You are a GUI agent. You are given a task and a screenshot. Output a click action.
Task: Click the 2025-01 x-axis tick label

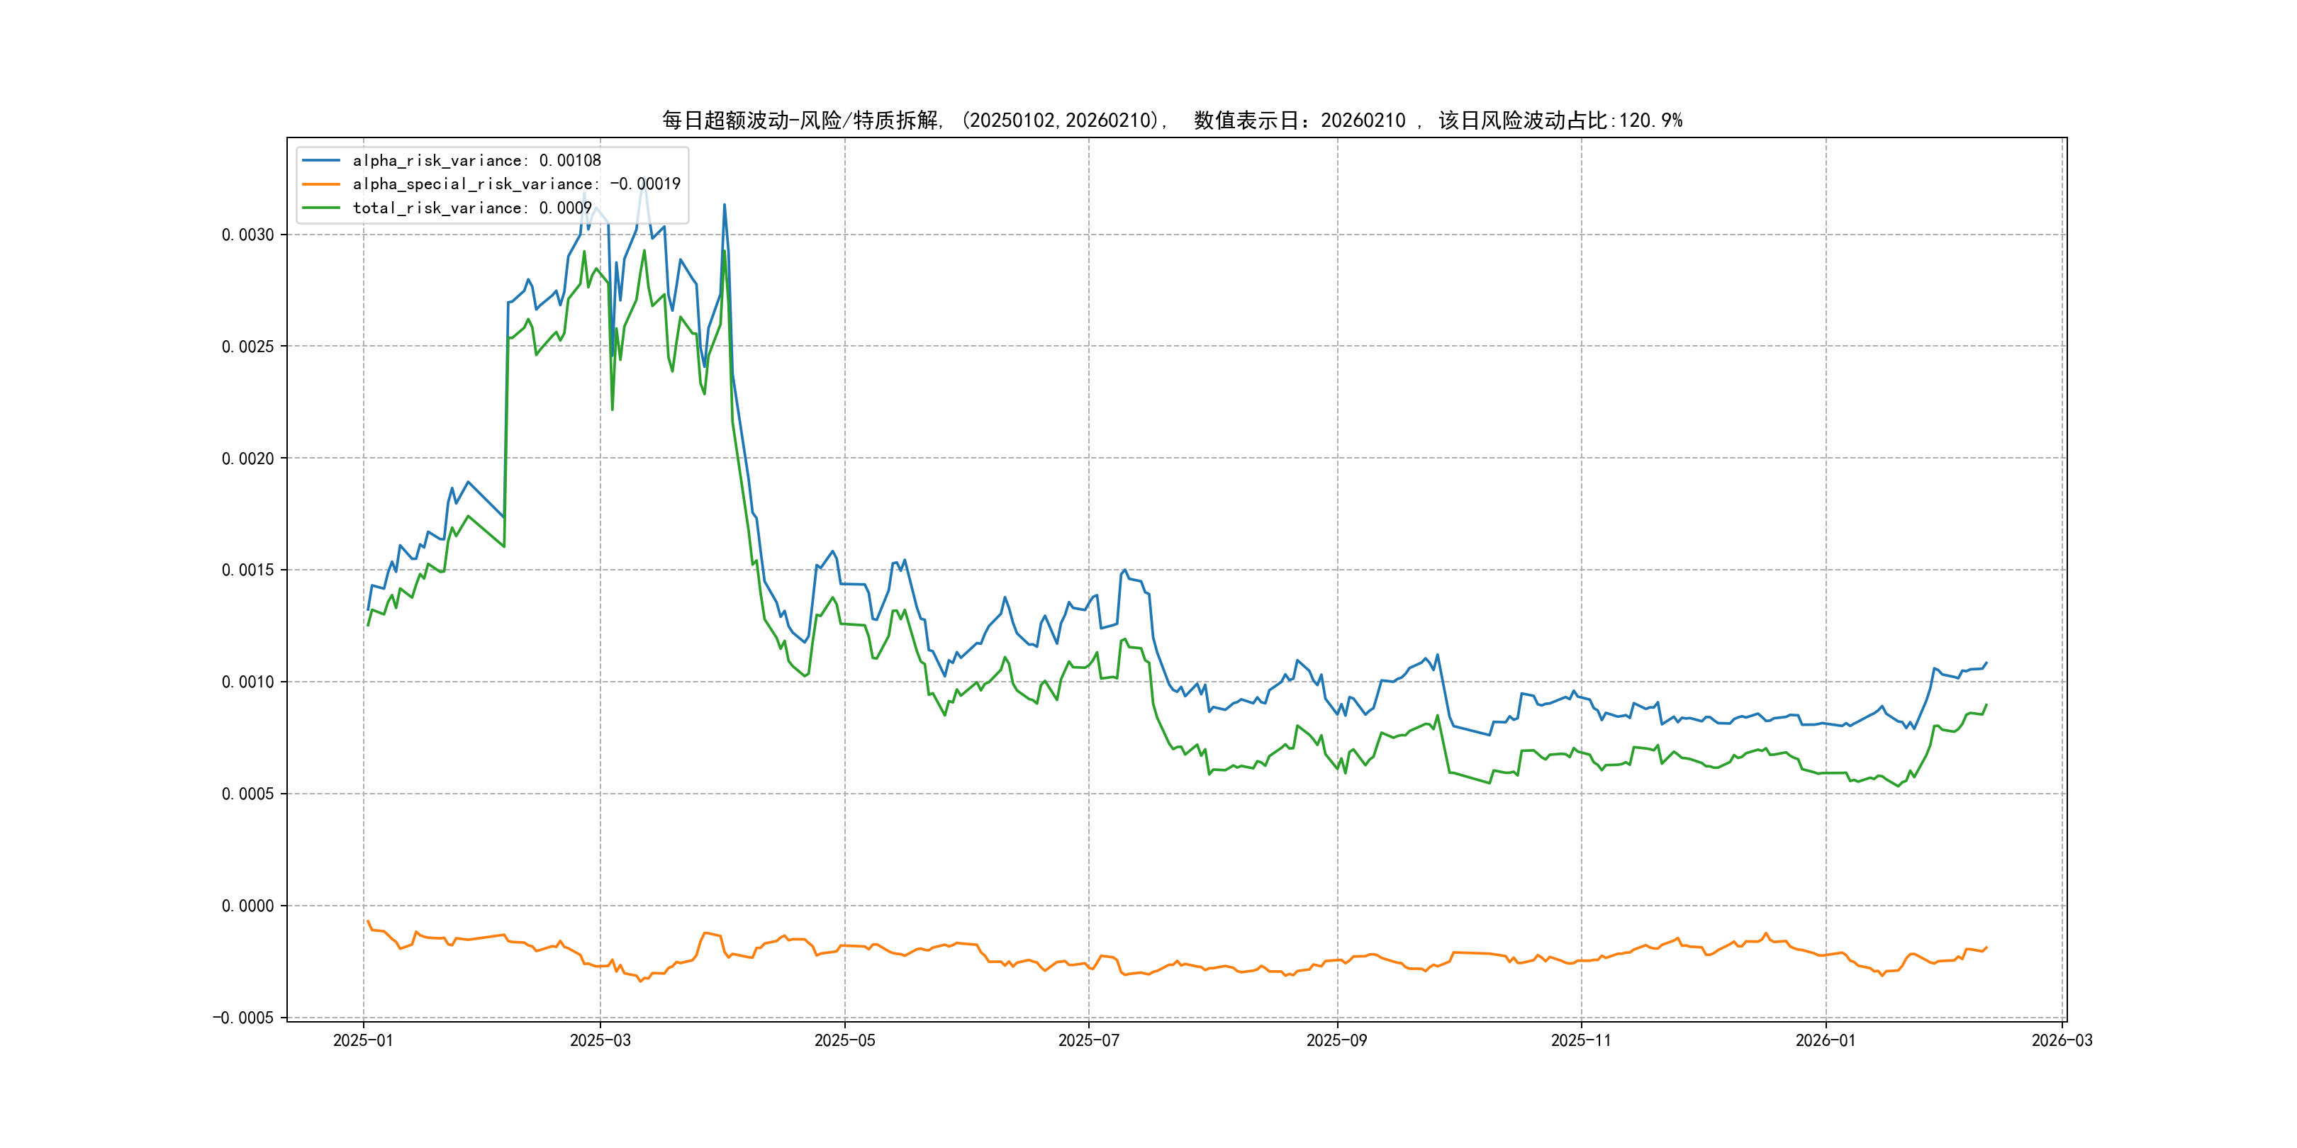tap(363, 1040)
